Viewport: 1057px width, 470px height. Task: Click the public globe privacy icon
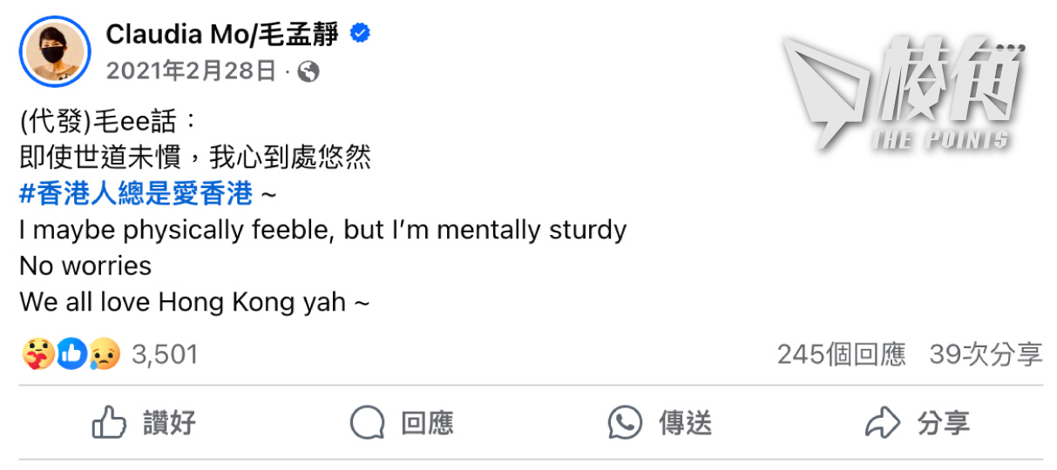coord(308,71)
